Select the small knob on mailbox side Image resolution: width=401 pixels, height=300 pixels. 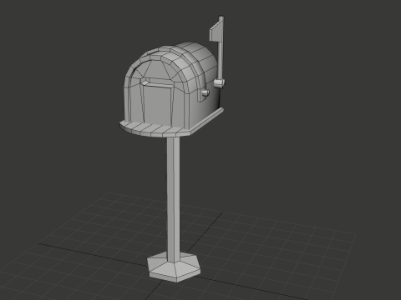pos(206,93)
